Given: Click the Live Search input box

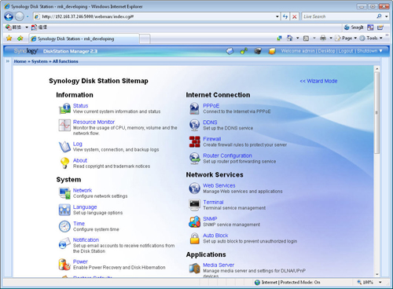Looking at the screenshot, I should click(x=338, y=16).
